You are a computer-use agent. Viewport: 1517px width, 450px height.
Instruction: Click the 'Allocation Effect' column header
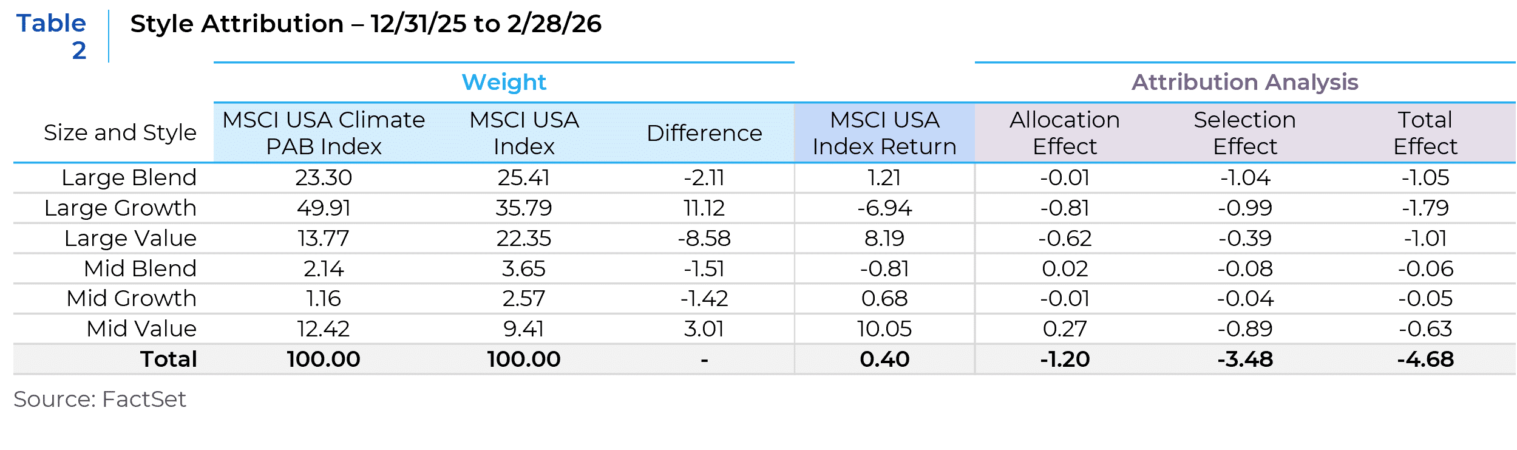click(1065, 133)
